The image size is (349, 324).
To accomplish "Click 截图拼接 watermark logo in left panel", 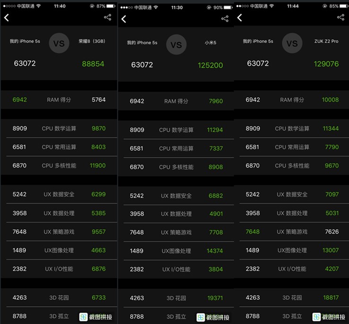I will click(x=83, y=317).
